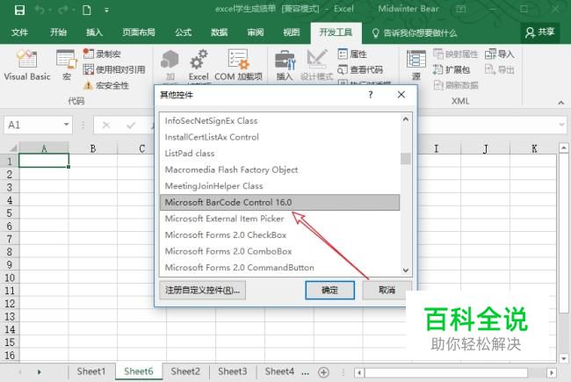Viewport: 571px width, 382px height.
Task: Select Microsoft Forms 2.0 CheckBox
Action: point(279,234)
